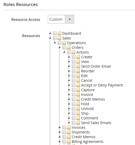Select the folder icon beside Operations

coord(64,43)
